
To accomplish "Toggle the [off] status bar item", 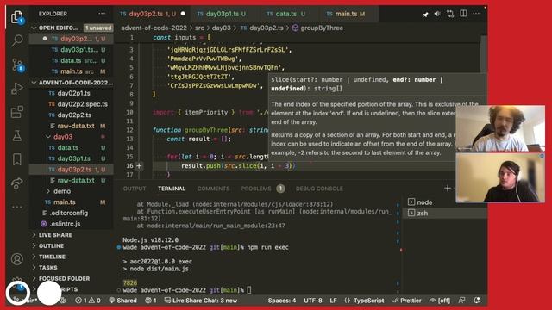I will (440, 301).
